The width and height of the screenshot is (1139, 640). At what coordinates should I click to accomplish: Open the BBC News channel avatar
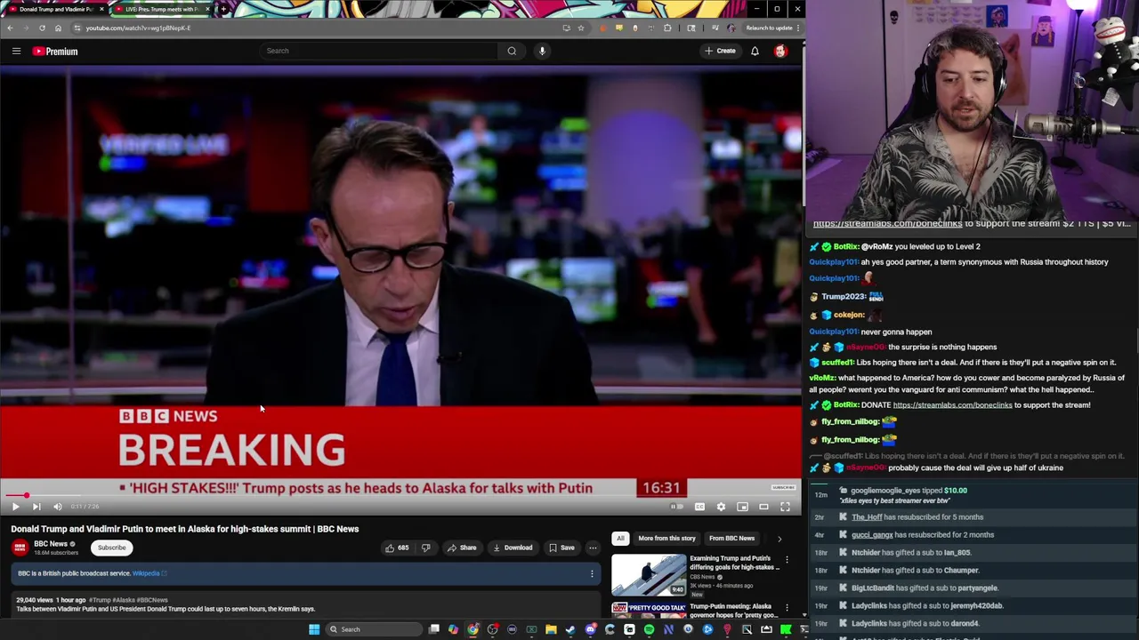point(20,548)
